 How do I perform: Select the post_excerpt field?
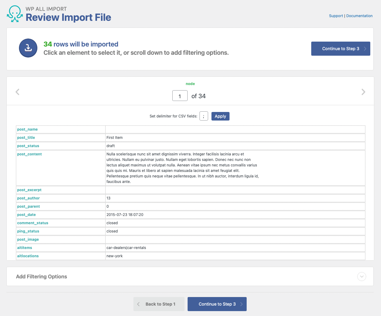coord(29,190)
